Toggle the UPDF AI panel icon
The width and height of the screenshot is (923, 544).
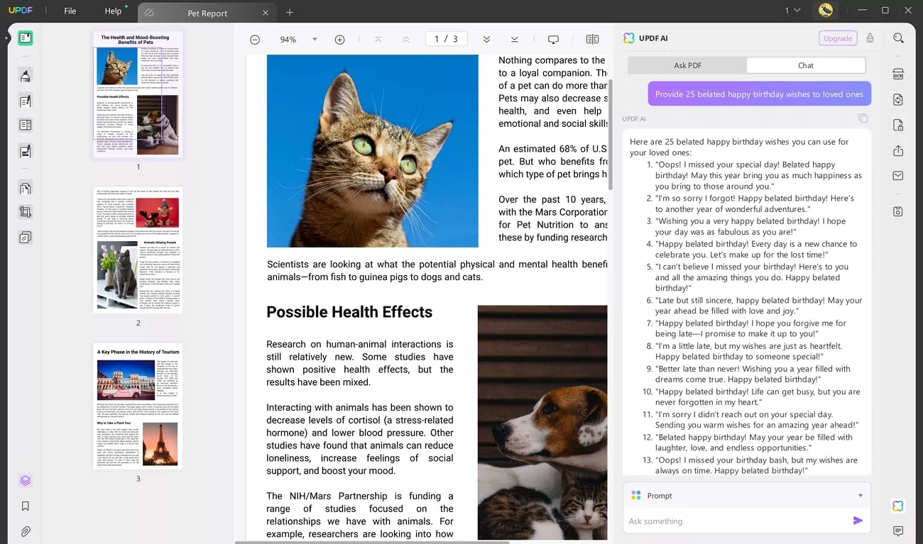pos(898,506)
